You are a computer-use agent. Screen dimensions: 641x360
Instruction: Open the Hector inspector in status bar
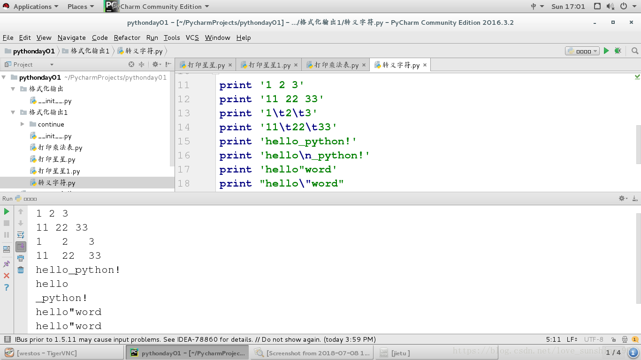625,339
